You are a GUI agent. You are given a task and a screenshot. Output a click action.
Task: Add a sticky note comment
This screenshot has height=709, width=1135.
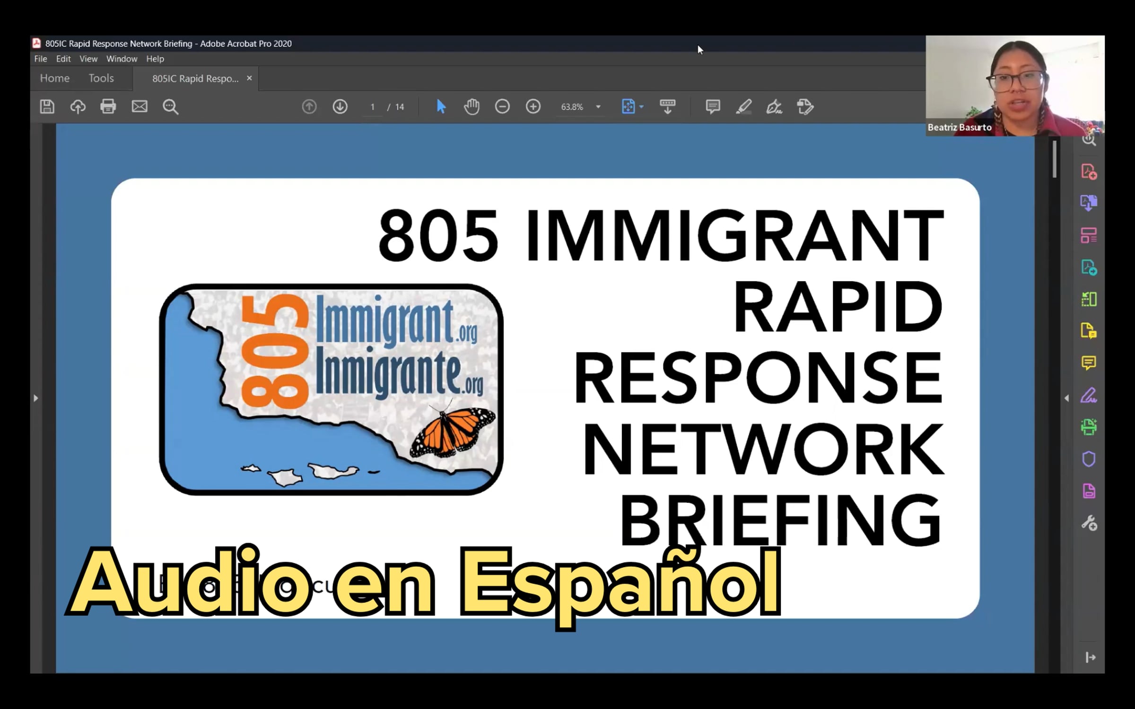713,106
